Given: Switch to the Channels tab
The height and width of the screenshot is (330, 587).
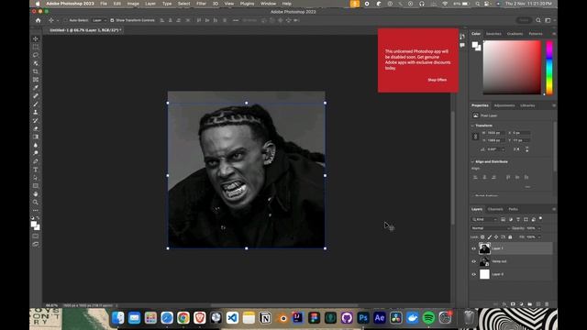Looking at the screenshot, I should point(495,209).
